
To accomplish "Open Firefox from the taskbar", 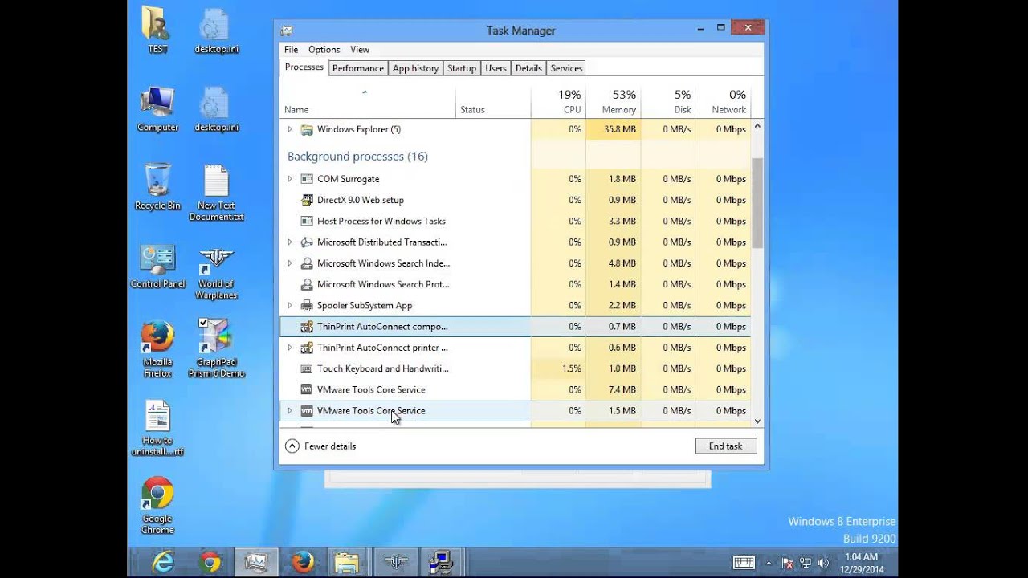I will tap(303, 562).
